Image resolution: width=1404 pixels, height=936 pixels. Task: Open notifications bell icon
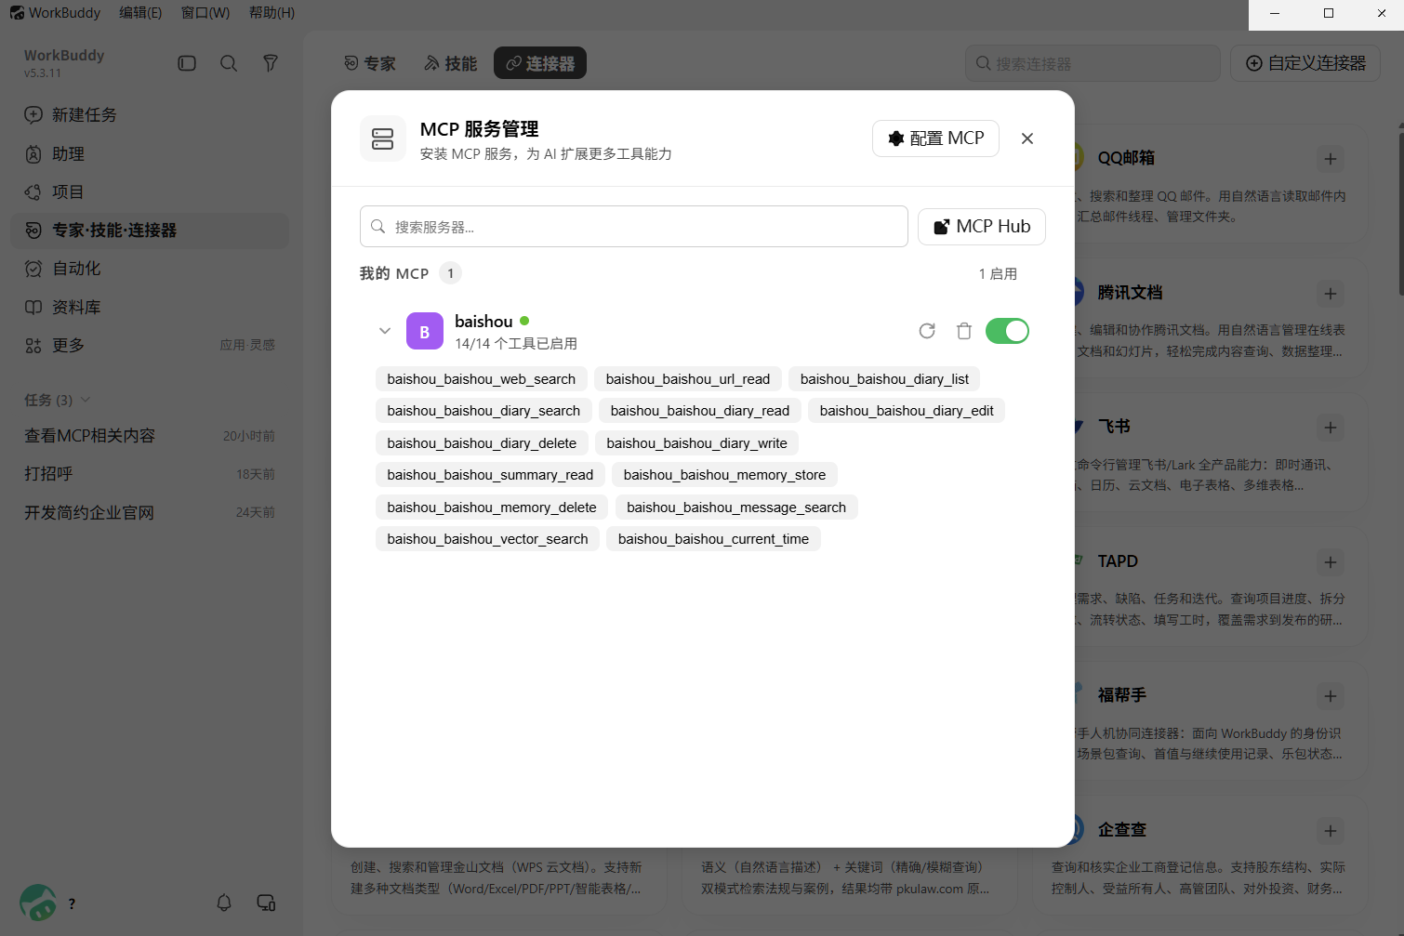pos(224,903)
